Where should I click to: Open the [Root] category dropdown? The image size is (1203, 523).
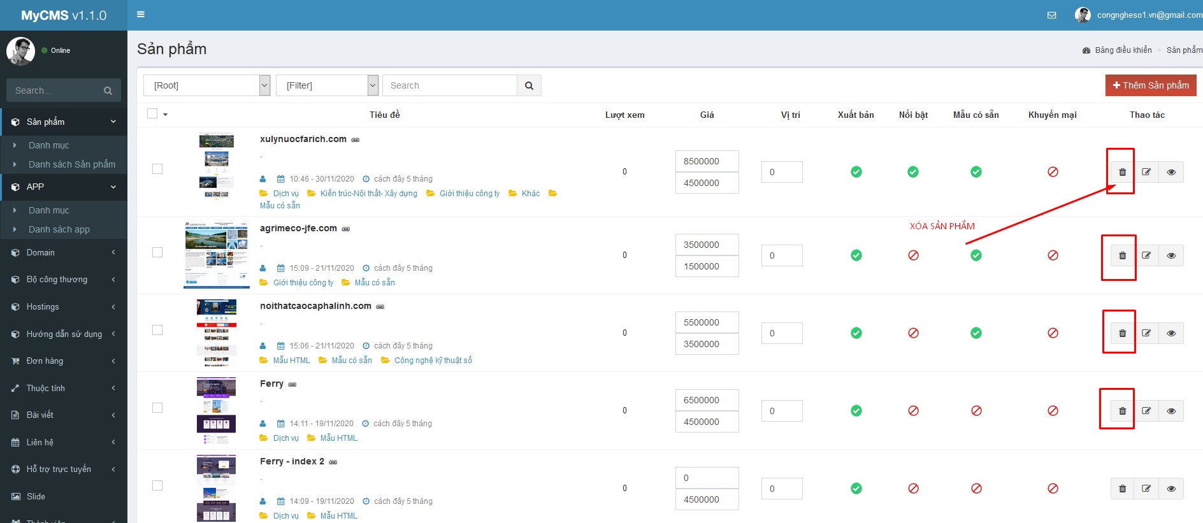(207, 85)
